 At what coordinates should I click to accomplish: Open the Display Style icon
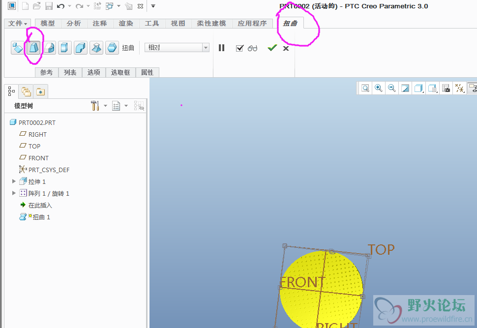tap(419, 88)
